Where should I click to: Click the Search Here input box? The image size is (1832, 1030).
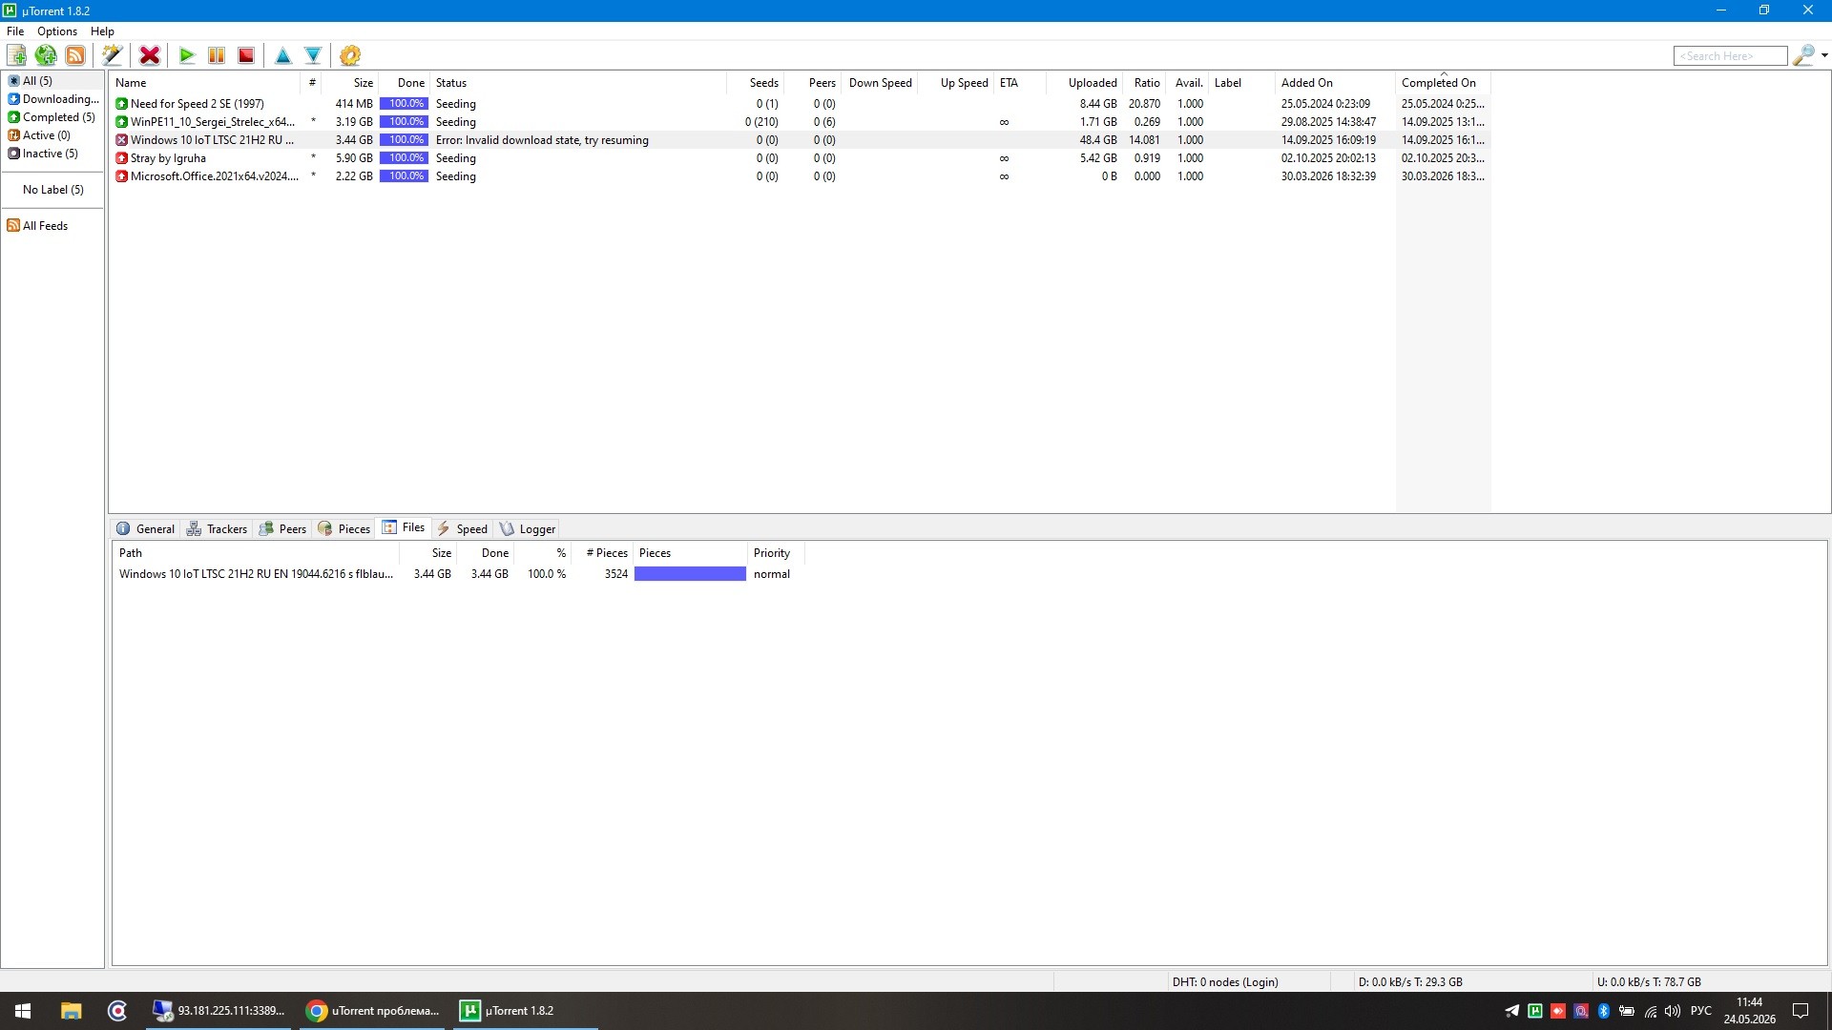1730,56
